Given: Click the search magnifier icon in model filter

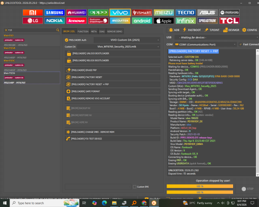Looking at the screenshot, I should (x=58, y=30).
